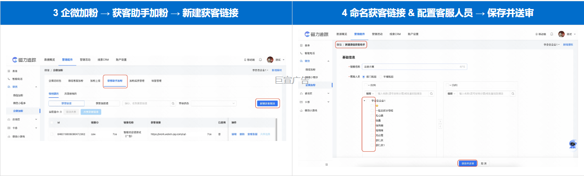The width and height of the screenshot is (584, 176).
Task: Click move-right arrow between transfer panels
Action: tap(440, 121)
